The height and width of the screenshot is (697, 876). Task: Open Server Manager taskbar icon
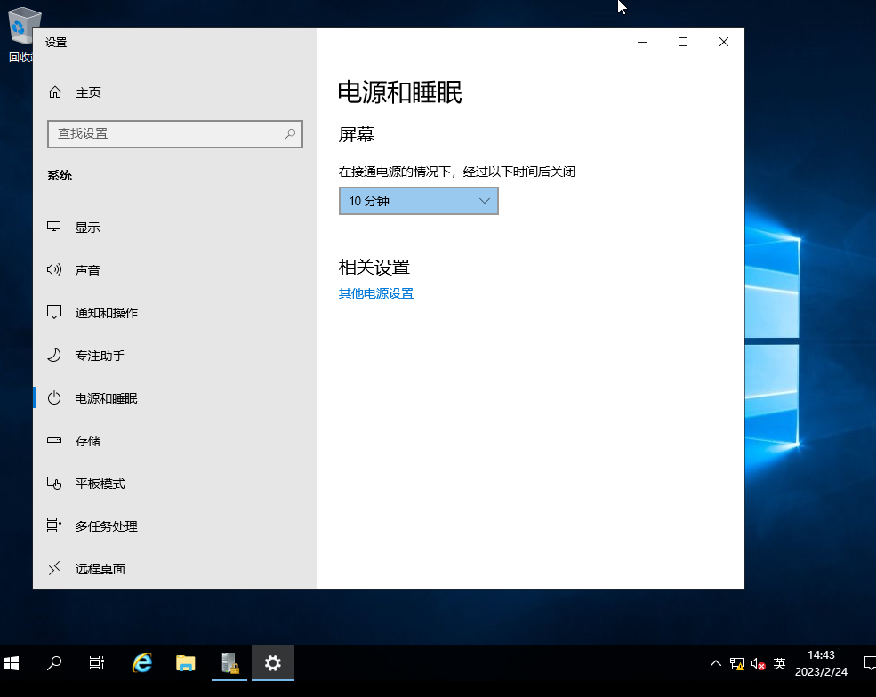pyautogui.click(x=229, y=663)
